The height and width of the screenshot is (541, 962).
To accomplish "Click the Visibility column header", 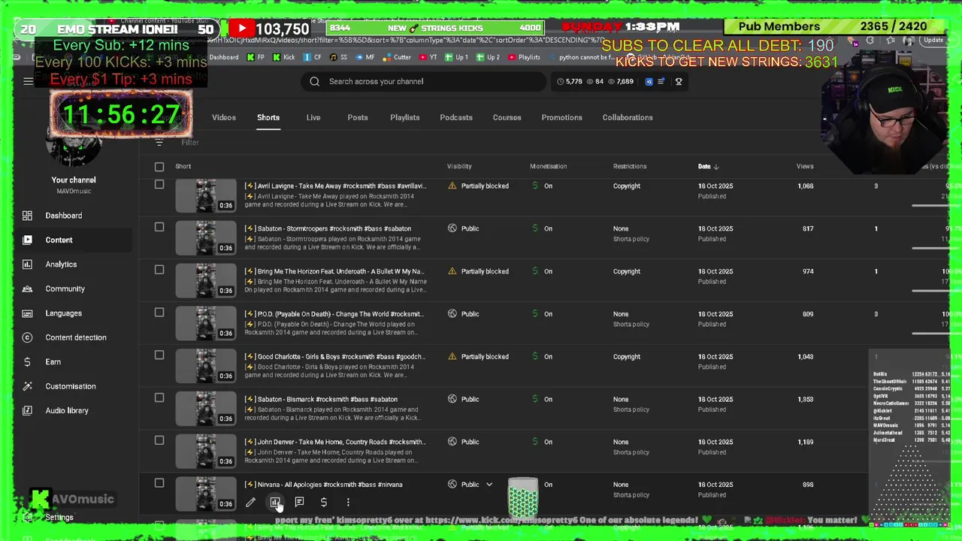I will [x=459, y=167].
